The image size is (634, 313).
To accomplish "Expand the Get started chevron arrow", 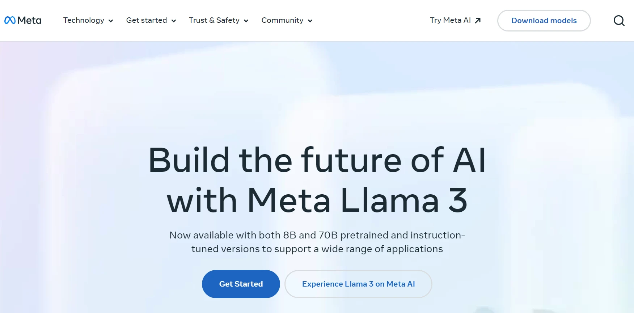I will tap(174, 21).
